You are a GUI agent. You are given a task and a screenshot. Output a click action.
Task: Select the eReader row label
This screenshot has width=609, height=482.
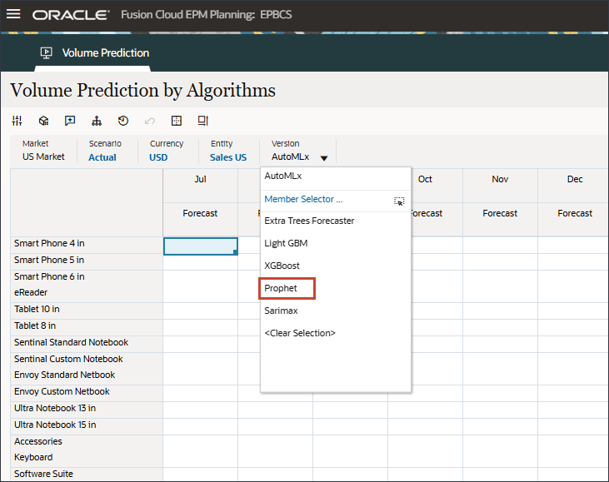click(x=31, y=293)
